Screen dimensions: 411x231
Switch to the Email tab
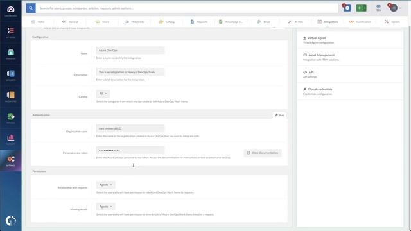263,22
